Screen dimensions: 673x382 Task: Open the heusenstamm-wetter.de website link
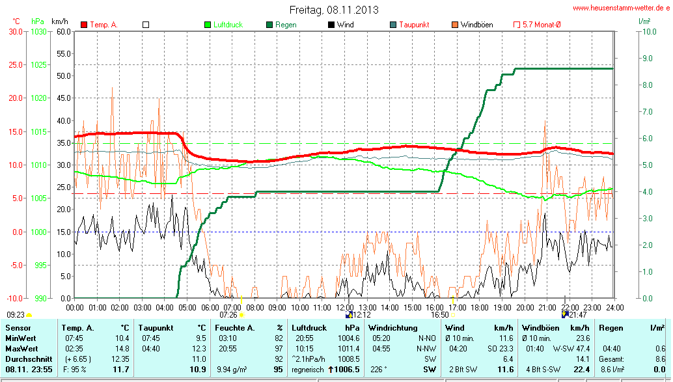click(621, 8)
